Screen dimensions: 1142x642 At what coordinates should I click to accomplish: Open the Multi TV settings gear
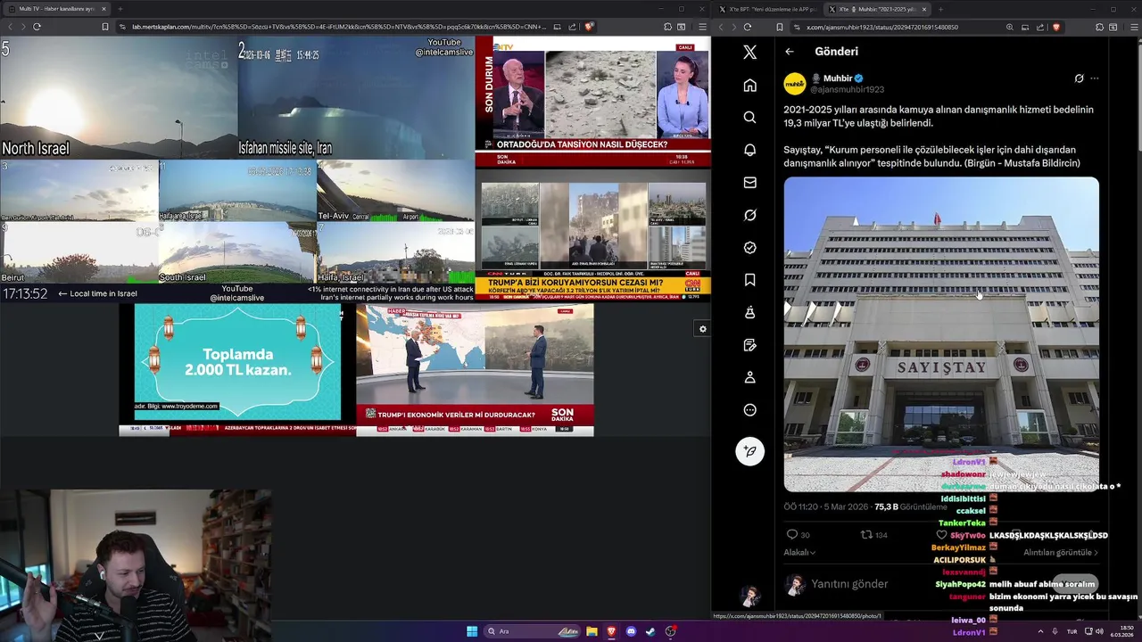pos(702,329)
